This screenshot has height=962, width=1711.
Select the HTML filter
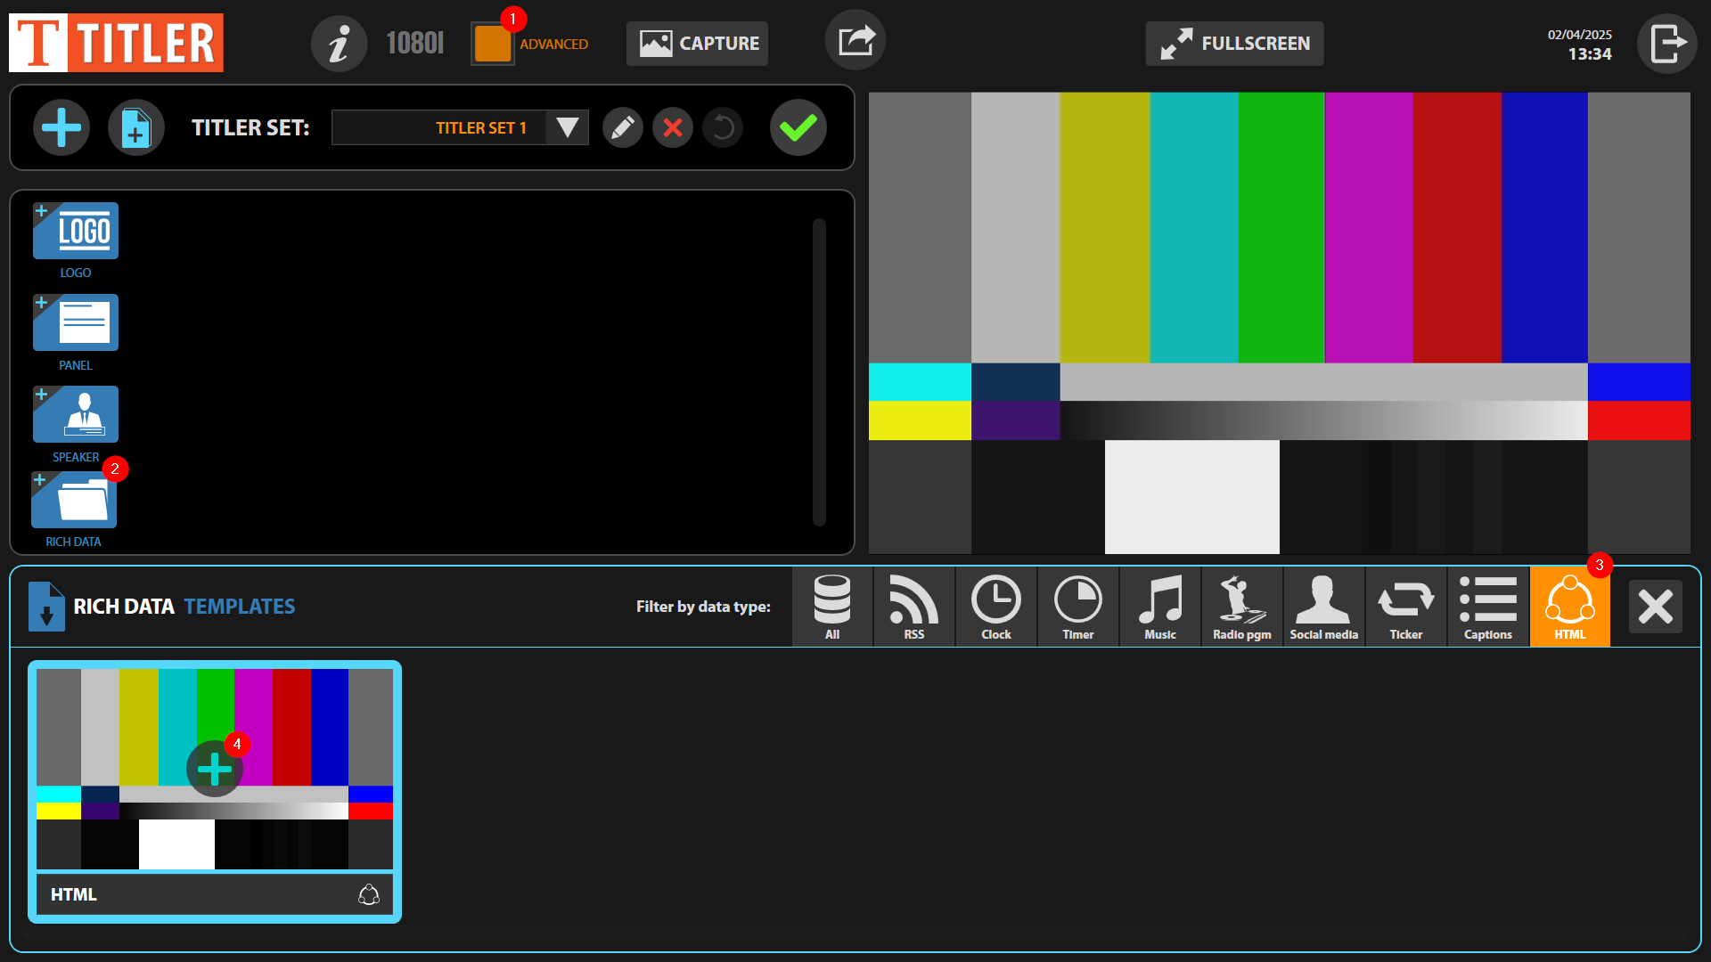coord(1570,607)
